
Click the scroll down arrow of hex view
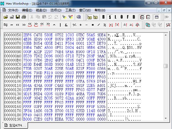pos(166,118)
